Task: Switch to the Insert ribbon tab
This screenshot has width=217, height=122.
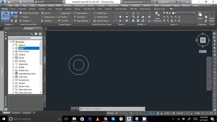Action: (x=13, y=9)
